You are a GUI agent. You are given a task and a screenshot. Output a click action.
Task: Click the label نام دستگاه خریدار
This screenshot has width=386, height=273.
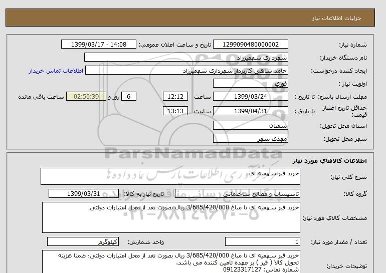coord(343,58)
